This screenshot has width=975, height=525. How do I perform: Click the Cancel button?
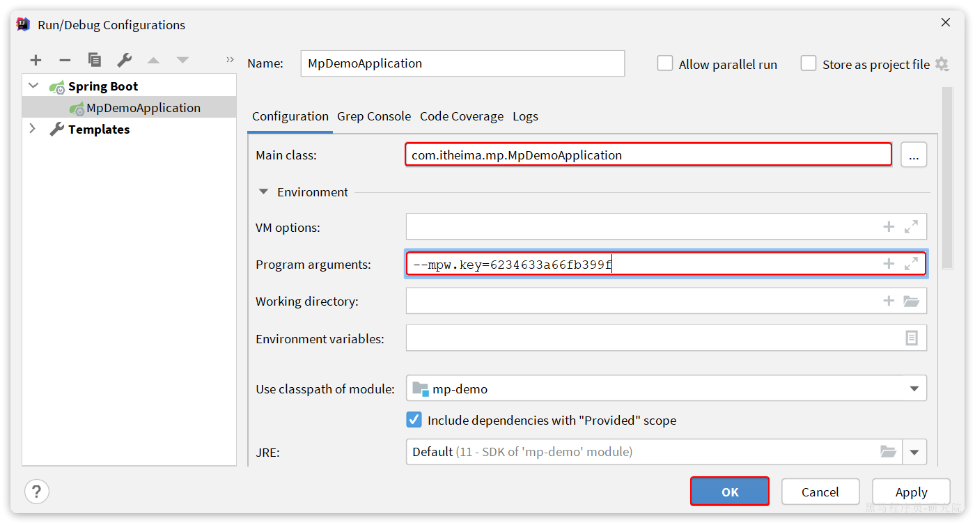(x=820, y=492)
